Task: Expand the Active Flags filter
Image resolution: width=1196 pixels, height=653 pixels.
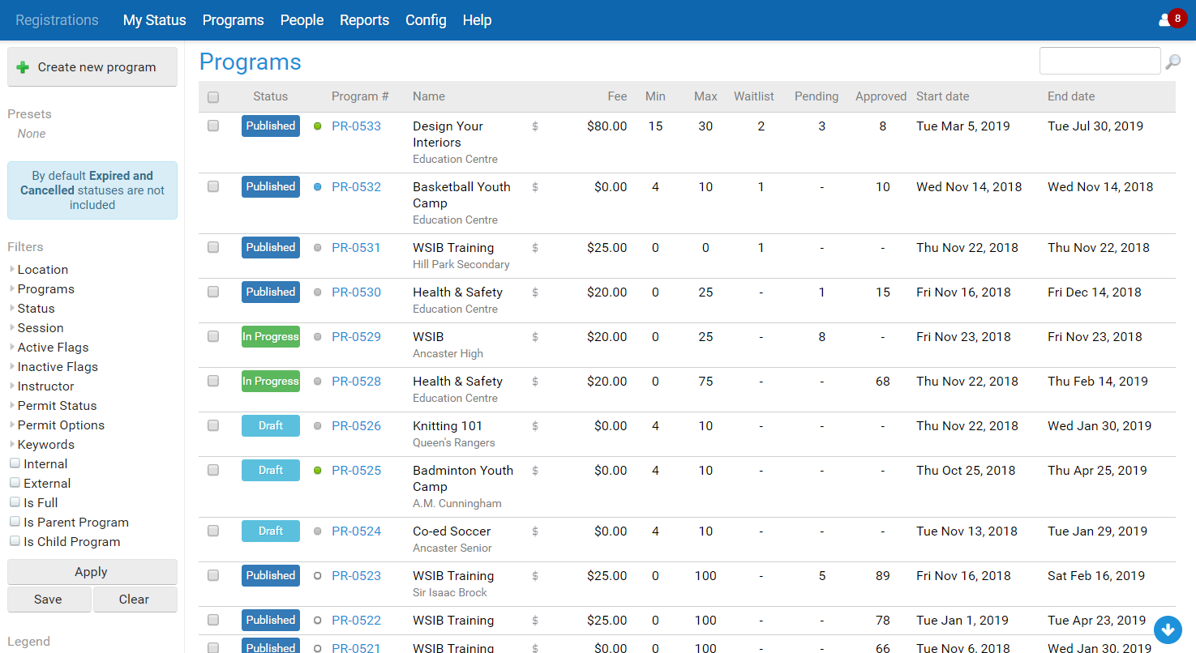Action: click(49, 348)
